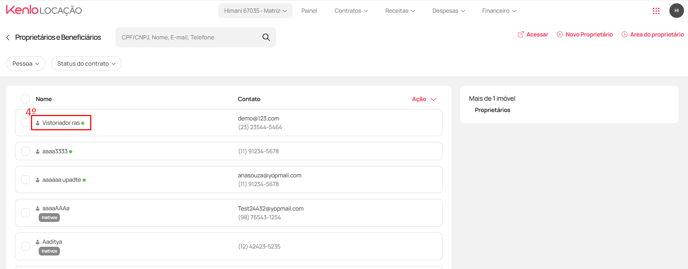Expand the Despesas menu
The height and width of the screenshot is (269, 688).
[448, 11]
